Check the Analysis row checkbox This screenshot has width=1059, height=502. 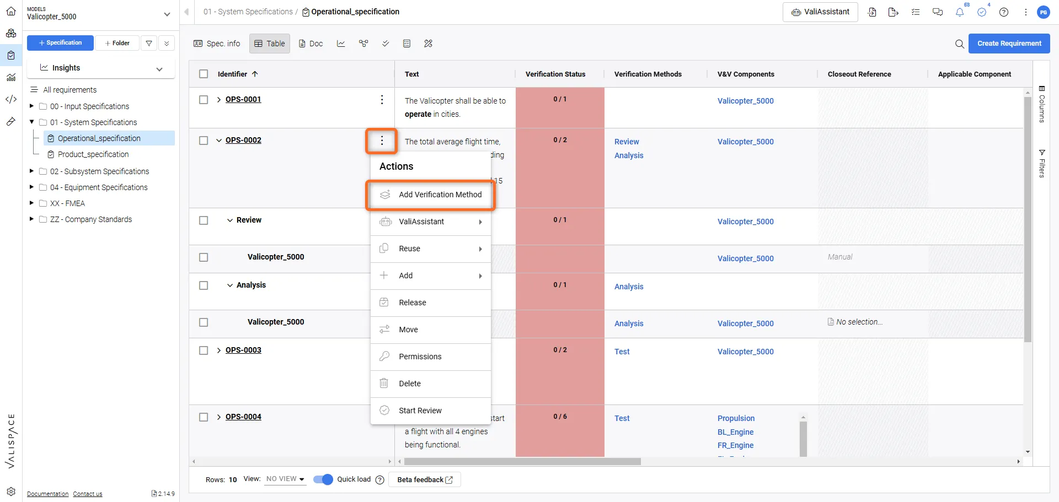tap(204, 285)
